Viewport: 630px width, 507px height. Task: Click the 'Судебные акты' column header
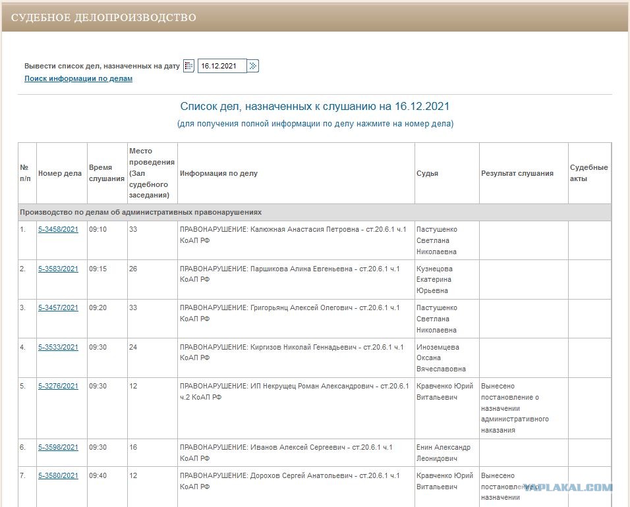588,173
